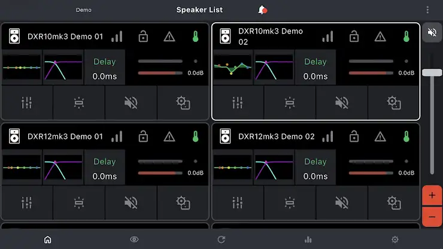
Task: Select the Demo label in header
Action: click(x=84, y=10)
